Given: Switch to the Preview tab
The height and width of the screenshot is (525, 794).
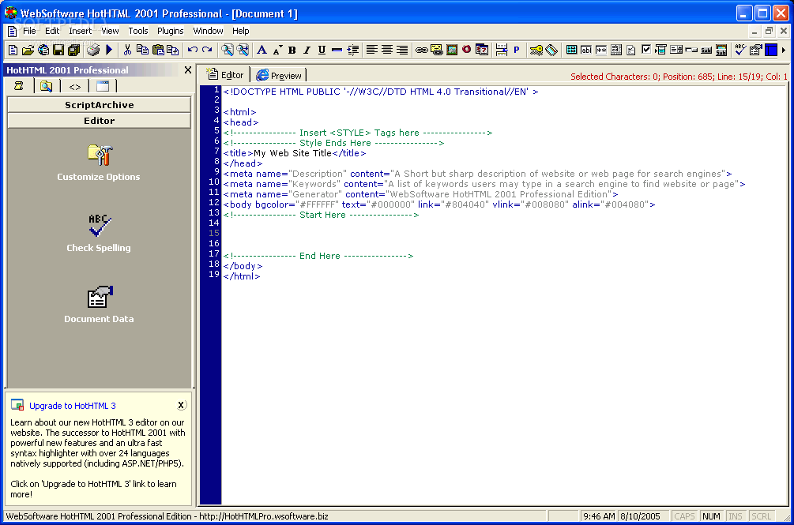Looking at the screenshot, I should coord(280,75).
